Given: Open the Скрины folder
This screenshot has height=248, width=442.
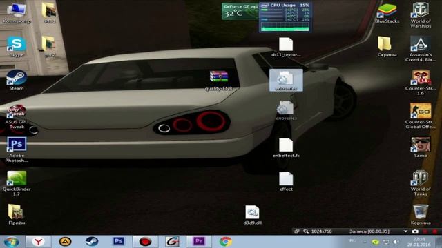Looking at the screenshot, I should pos(387,47).
